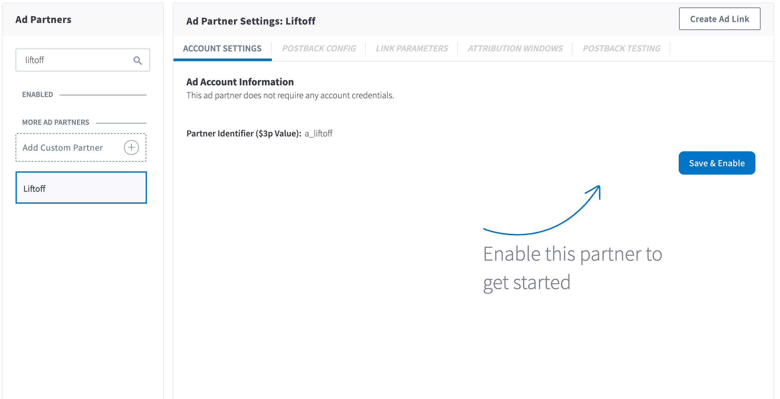Open Create Ad Link
This screenshot has height=399, width=780.
click(719, 19)
